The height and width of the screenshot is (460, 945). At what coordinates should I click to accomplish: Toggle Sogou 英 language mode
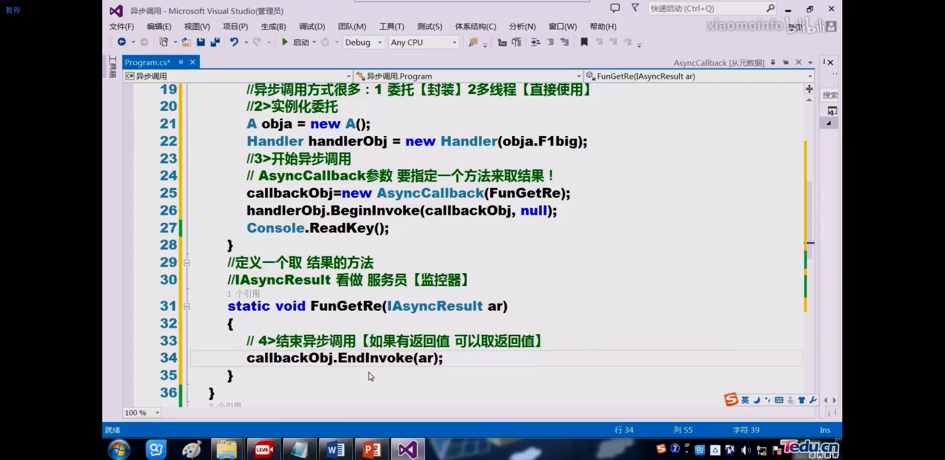[745, 400]
